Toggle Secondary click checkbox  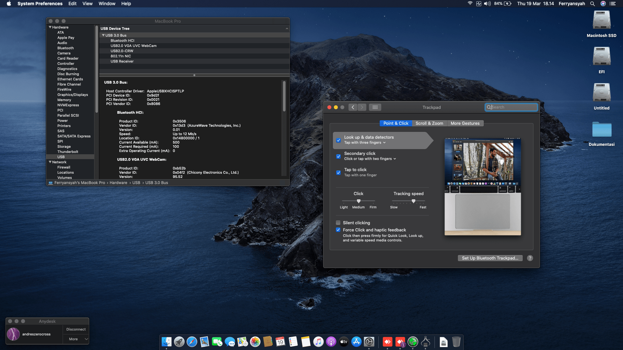tap(338, 157)
